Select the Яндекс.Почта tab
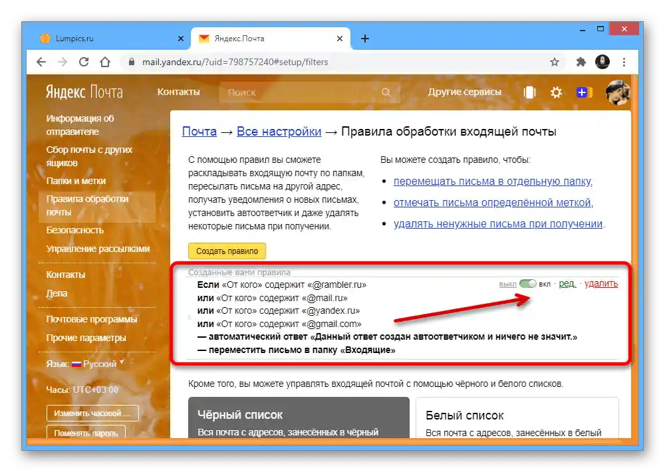This screenshot has height=472, width=665. [x=271, y=39]
